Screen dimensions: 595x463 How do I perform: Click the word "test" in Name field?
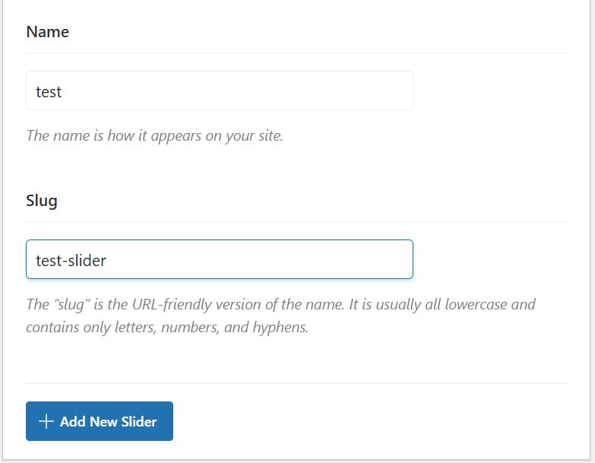pyautogui.click(x=49, y=92)
